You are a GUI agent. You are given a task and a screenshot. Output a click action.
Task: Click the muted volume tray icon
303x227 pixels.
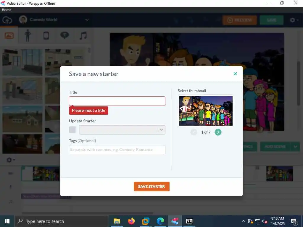point(265,221)
